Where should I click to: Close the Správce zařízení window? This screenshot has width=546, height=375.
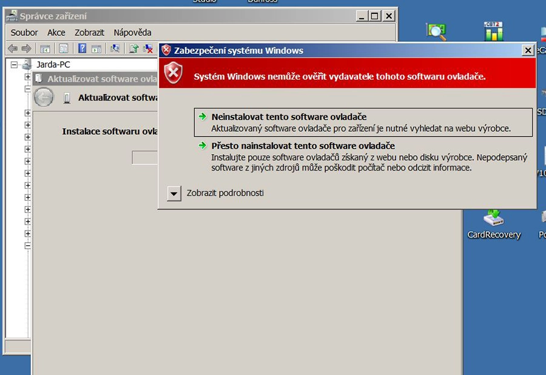[389, 16]
